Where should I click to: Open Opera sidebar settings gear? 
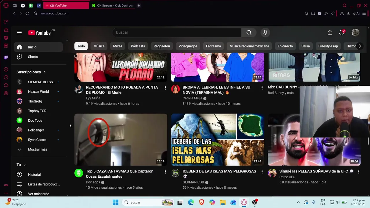click(x=6, y=93)
